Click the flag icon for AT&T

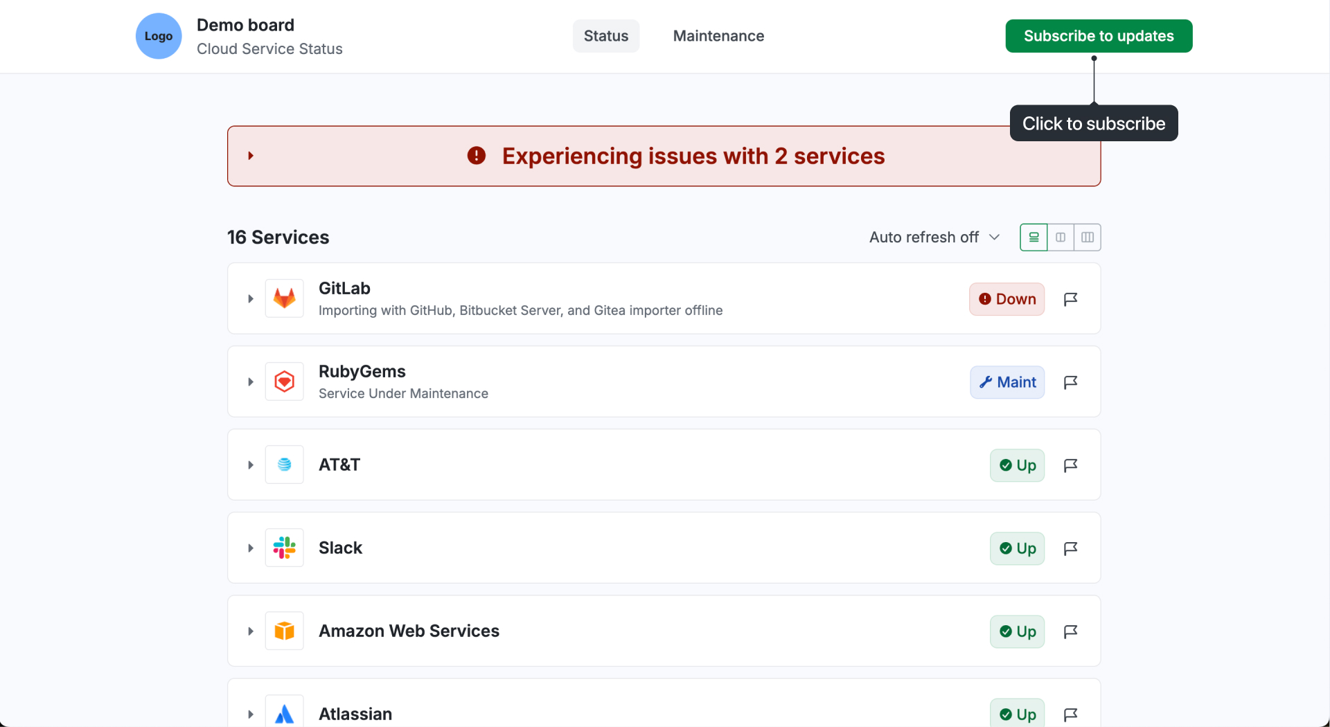pos(1070,465)
